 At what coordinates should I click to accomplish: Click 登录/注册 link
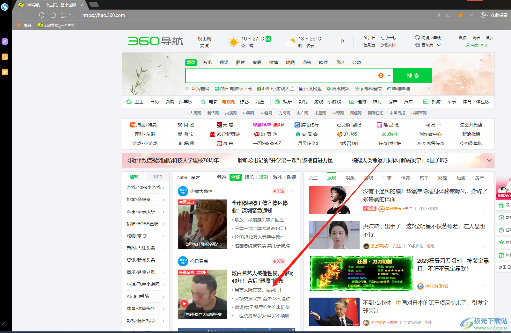coord(477,45)
